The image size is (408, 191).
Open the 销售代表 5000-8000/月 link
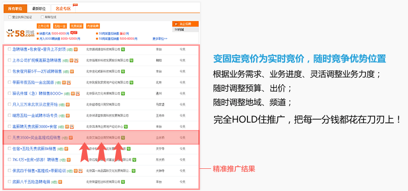coord(54,34)
